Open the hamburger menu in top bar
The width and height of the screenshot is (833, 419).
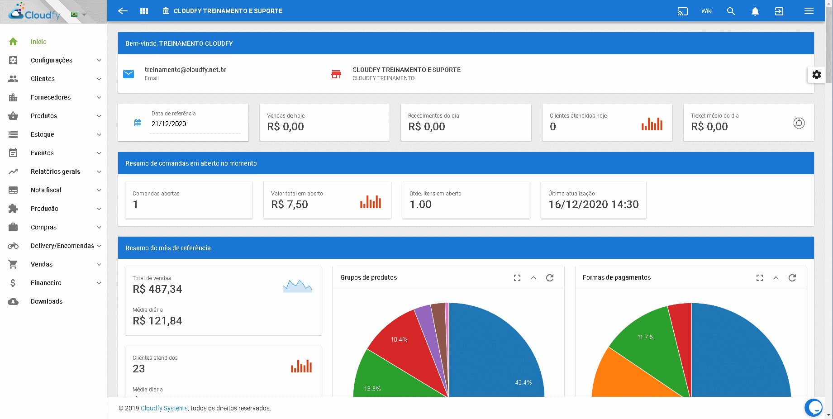click(x=809, y=11)
